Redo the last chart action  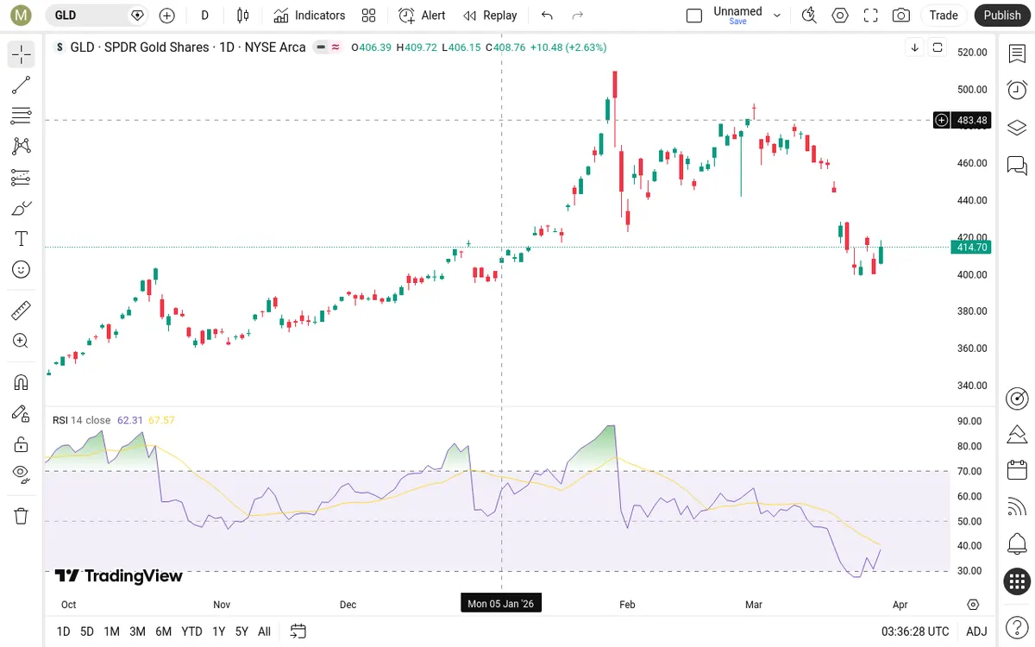coord(578,15)
